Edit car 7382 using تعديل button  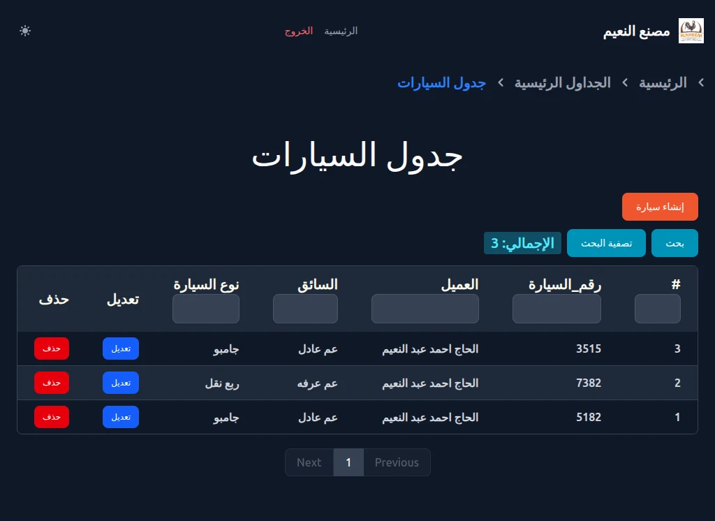[x=121, y=383]
